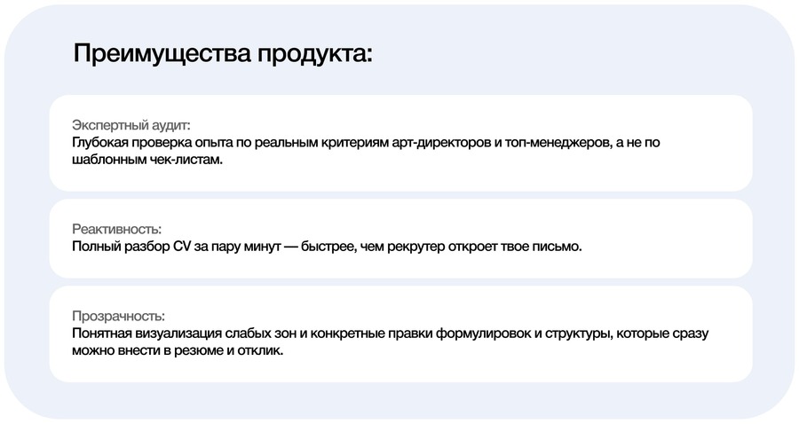Click the word "Преимущества" in the heading
Screen dimensions: 799x424
[x=162, y=54]
